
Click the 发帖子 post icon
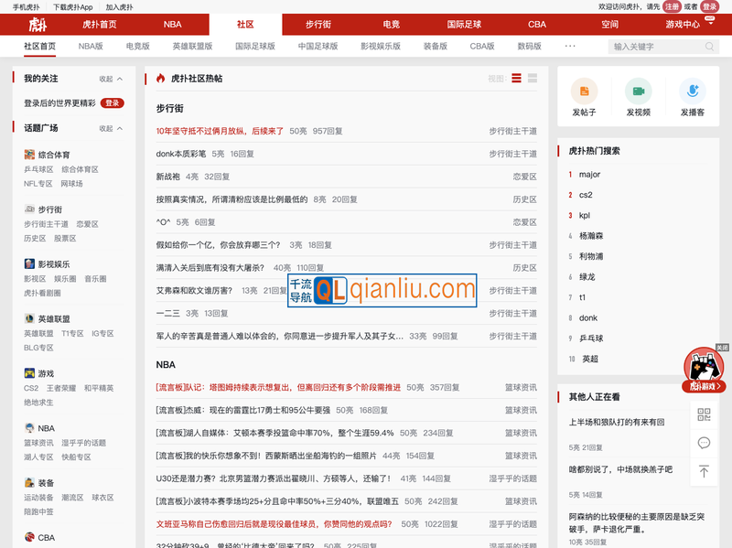pos(584,91)
